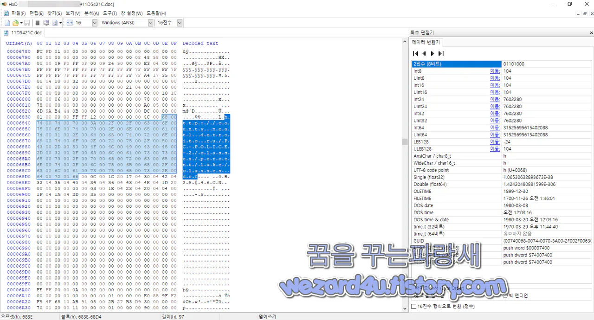The height and width of the screenshot is (320, 594).
Task: Close the 특수 편집기 panel
Action: [x=591, y=33]
